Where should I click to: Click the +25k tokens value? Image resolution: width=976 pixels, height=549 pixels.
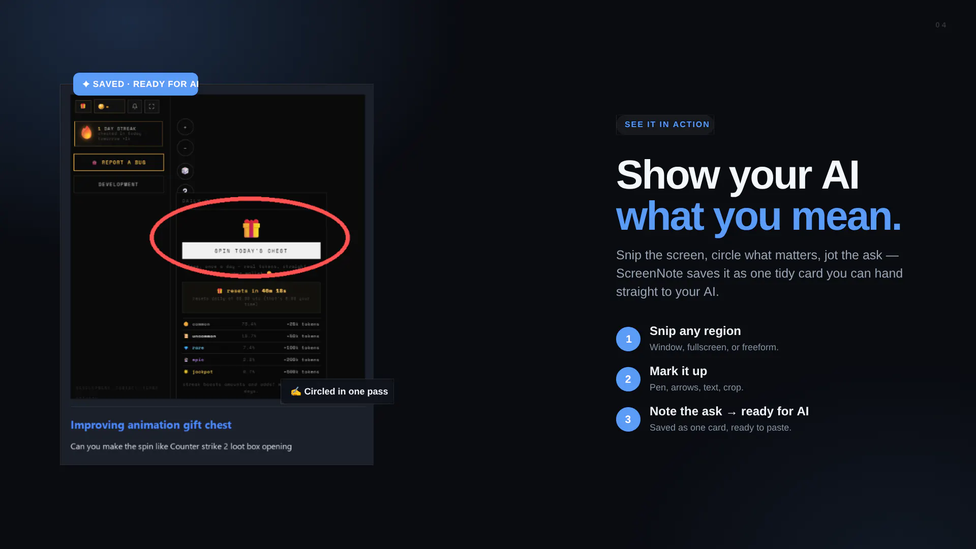tap(302, 324)
